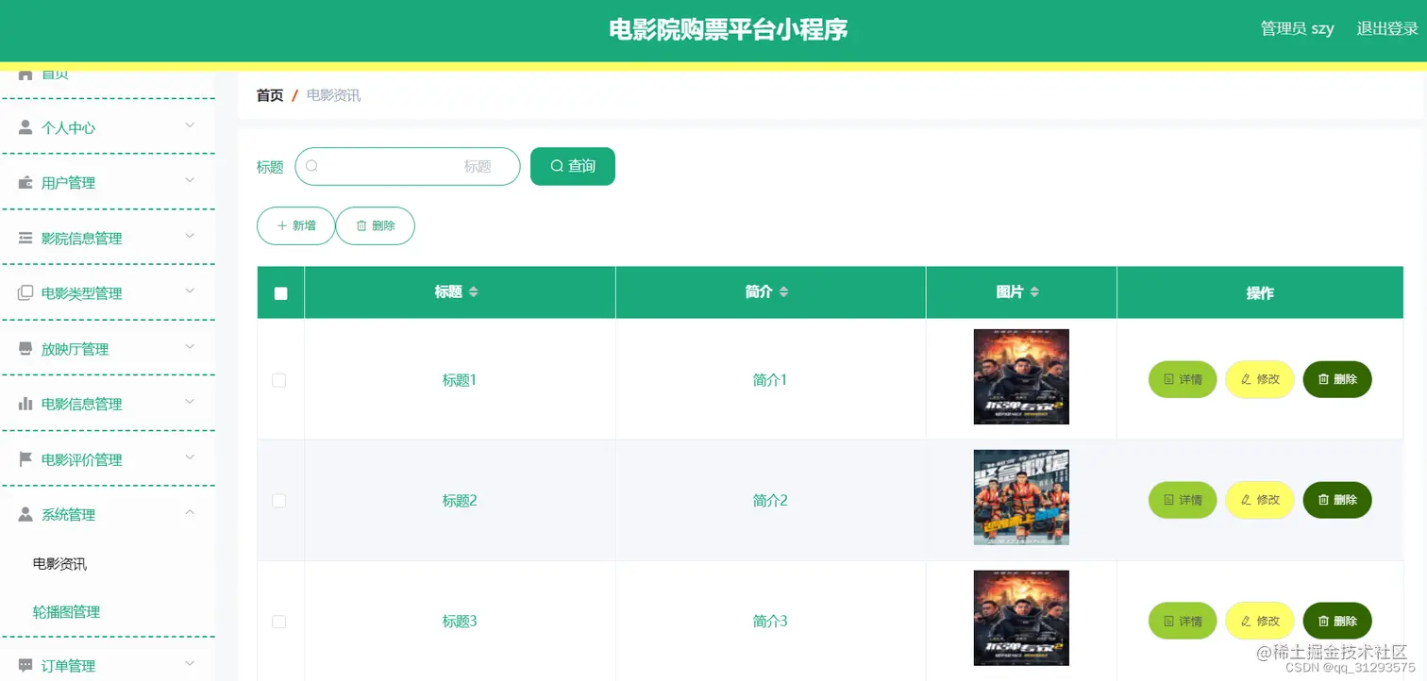Viewport: 1427px width, 681px height.
Task: Open the 影院信息管理 sidebar menu
Action: [x=108, y=238]
